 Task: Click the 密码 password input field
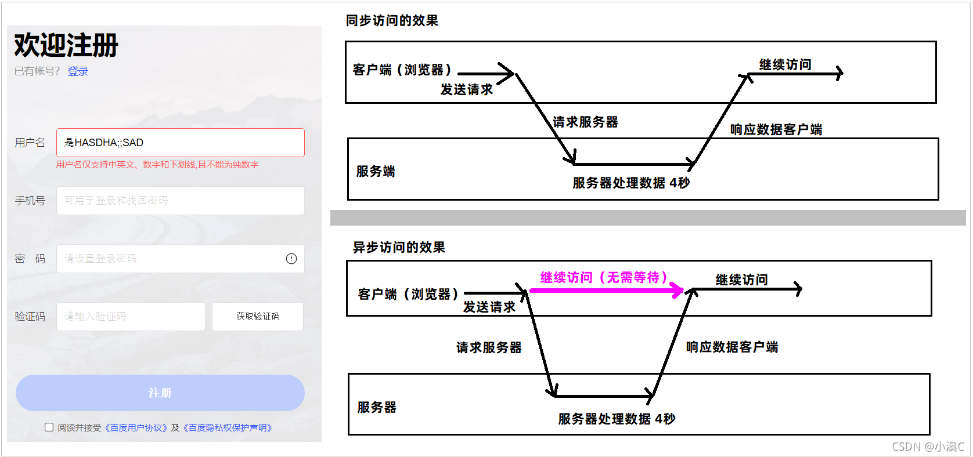[181, 259]
